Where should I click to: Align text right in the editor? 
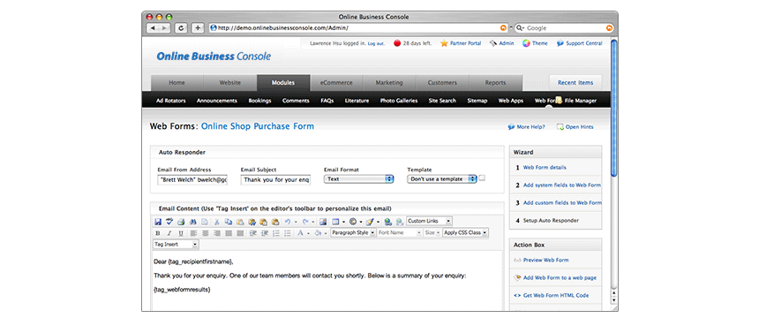point(217,233)
